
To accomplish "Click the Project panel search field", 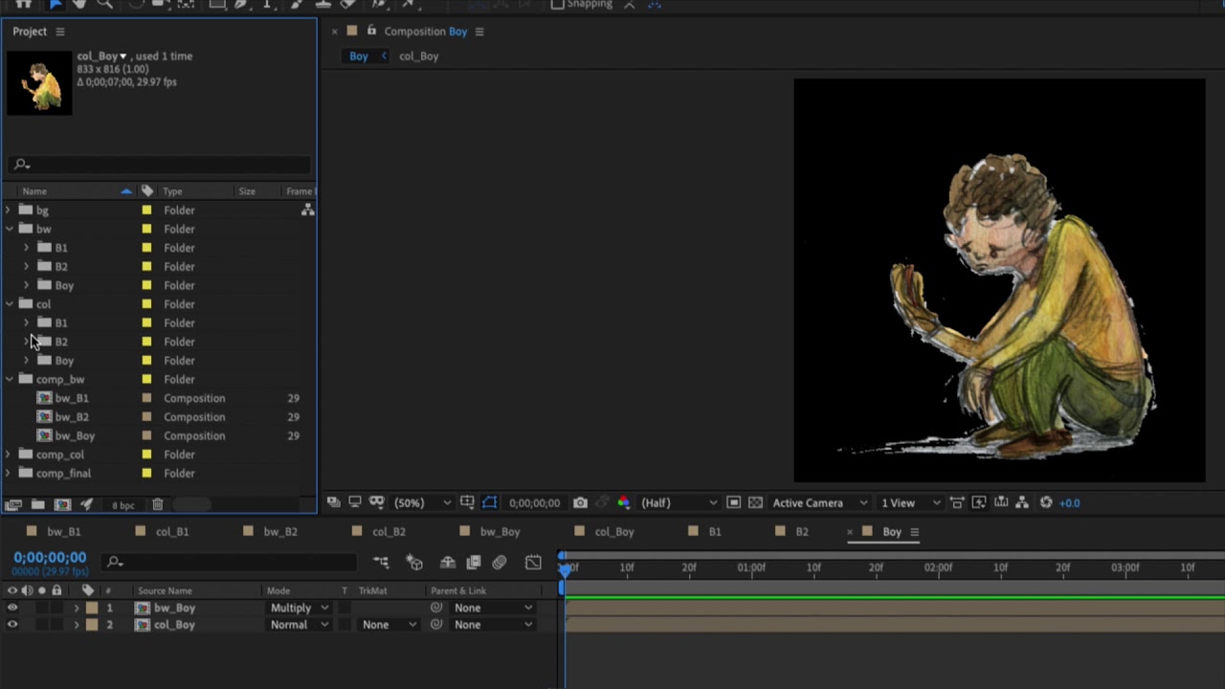I will (159, 165).
